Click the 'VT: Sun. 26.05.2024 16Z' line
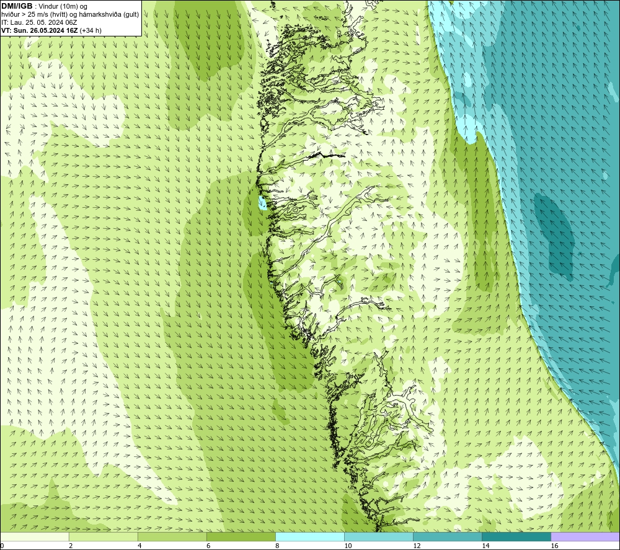This screenshot has height=550, width=620. pos(40,30)
